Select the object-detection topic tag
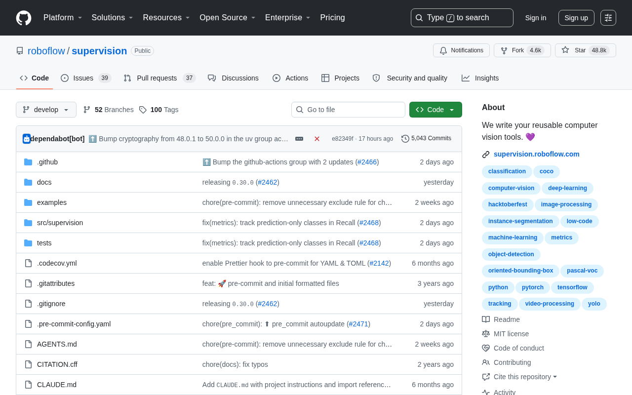 pos(511,254)
